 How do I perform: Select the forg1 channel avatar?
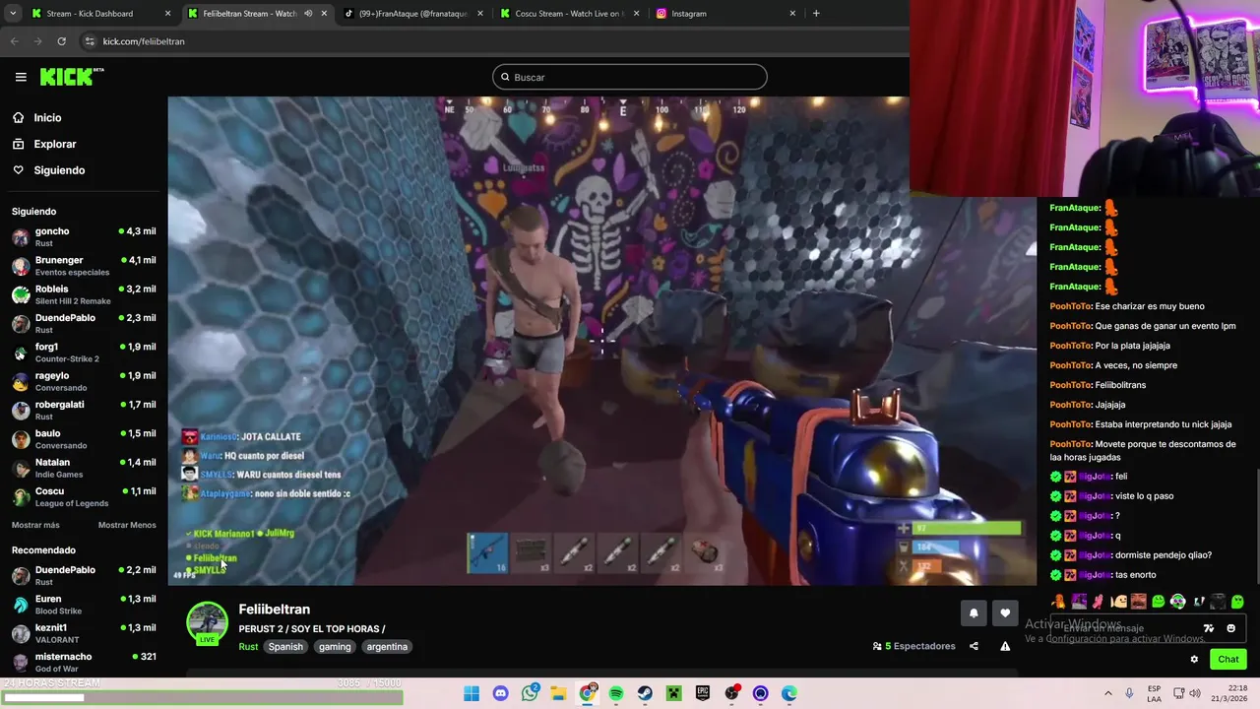coord(20,353)
